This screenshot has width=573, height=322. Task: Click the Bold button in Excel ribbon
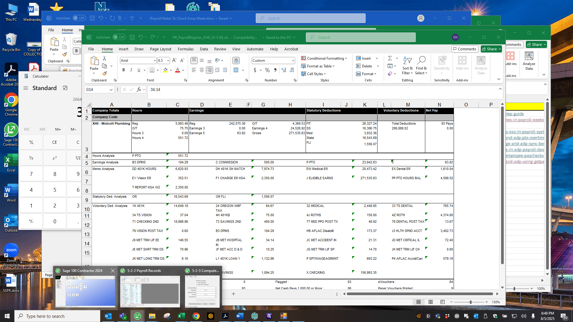coord(124,70)
